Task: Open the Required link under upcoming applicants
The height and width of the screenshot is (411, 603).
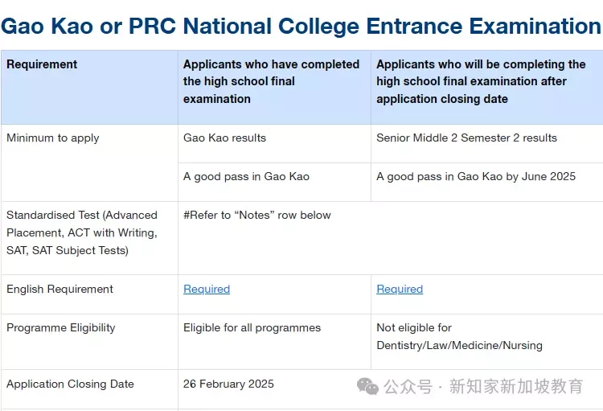Action: click(400, 289)
